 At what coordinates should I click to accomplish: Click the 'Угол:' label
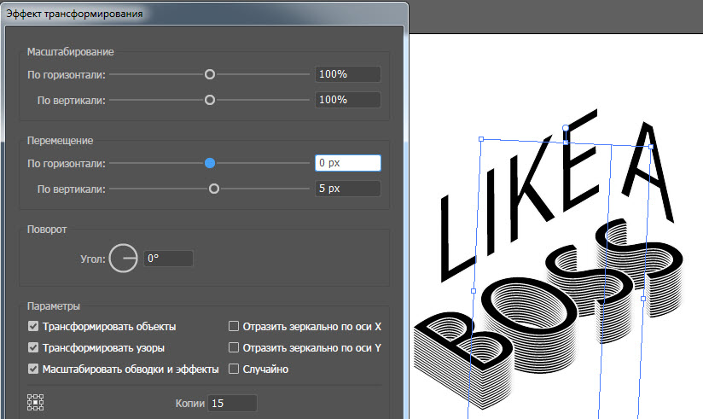[93, 259]
